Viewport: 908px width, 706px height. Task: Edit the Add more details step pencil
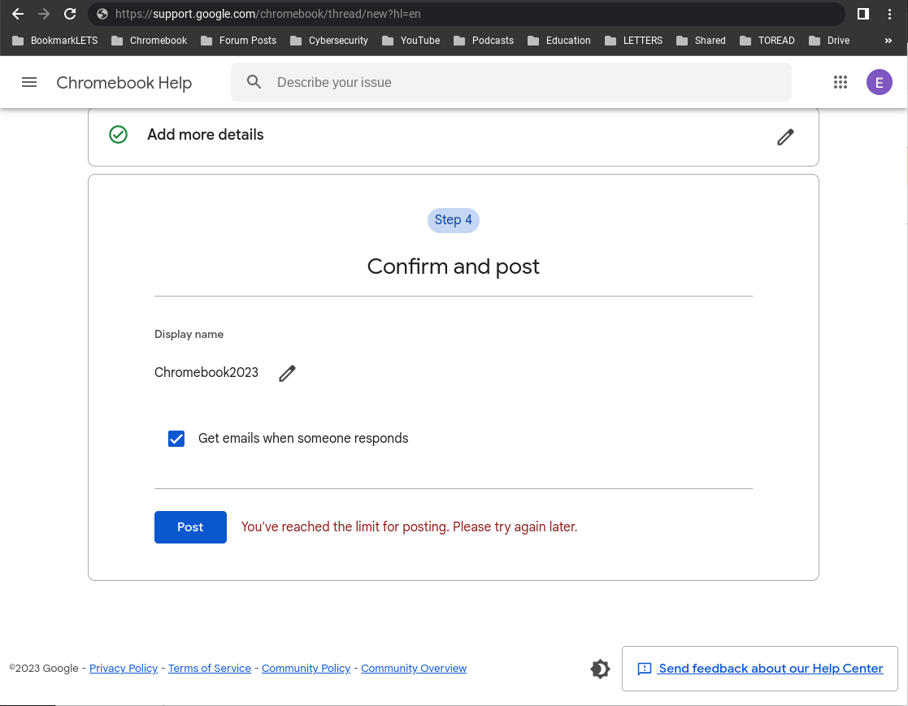click(785, 137)
